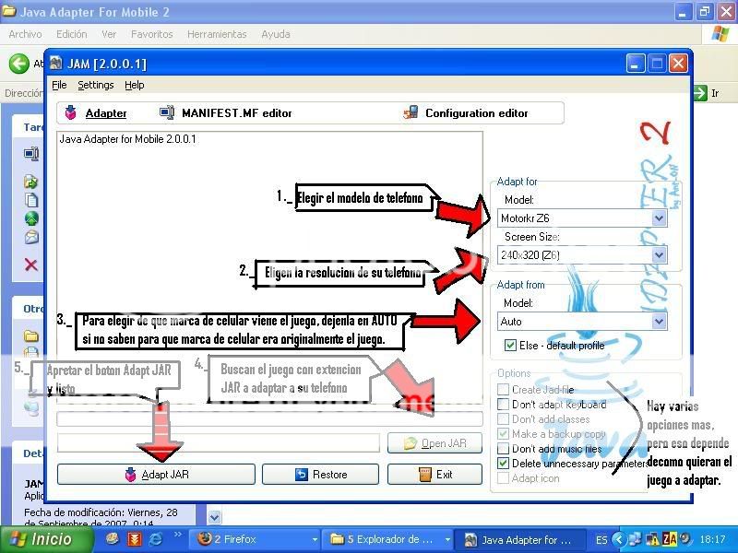Click the JAM icon in title bar
This screenshot has height=553, width=738.
(54, 64)
